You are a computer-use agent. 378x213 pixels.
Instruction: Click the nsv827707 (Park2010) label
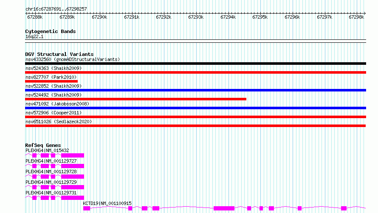point(51,77)
